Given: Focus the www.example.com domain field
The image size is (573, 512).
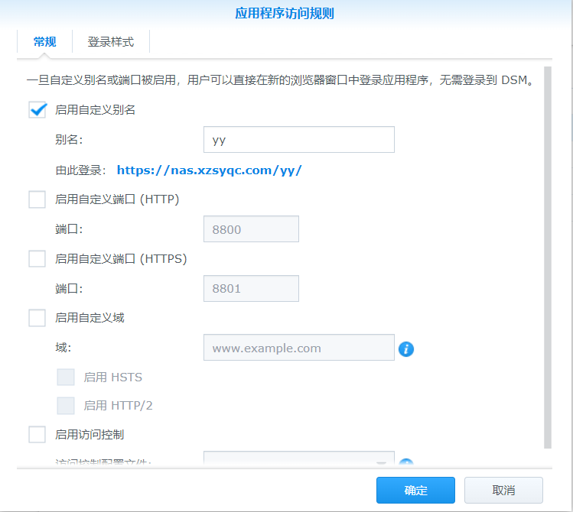Looking at the screenshot, I should (298, 348).
